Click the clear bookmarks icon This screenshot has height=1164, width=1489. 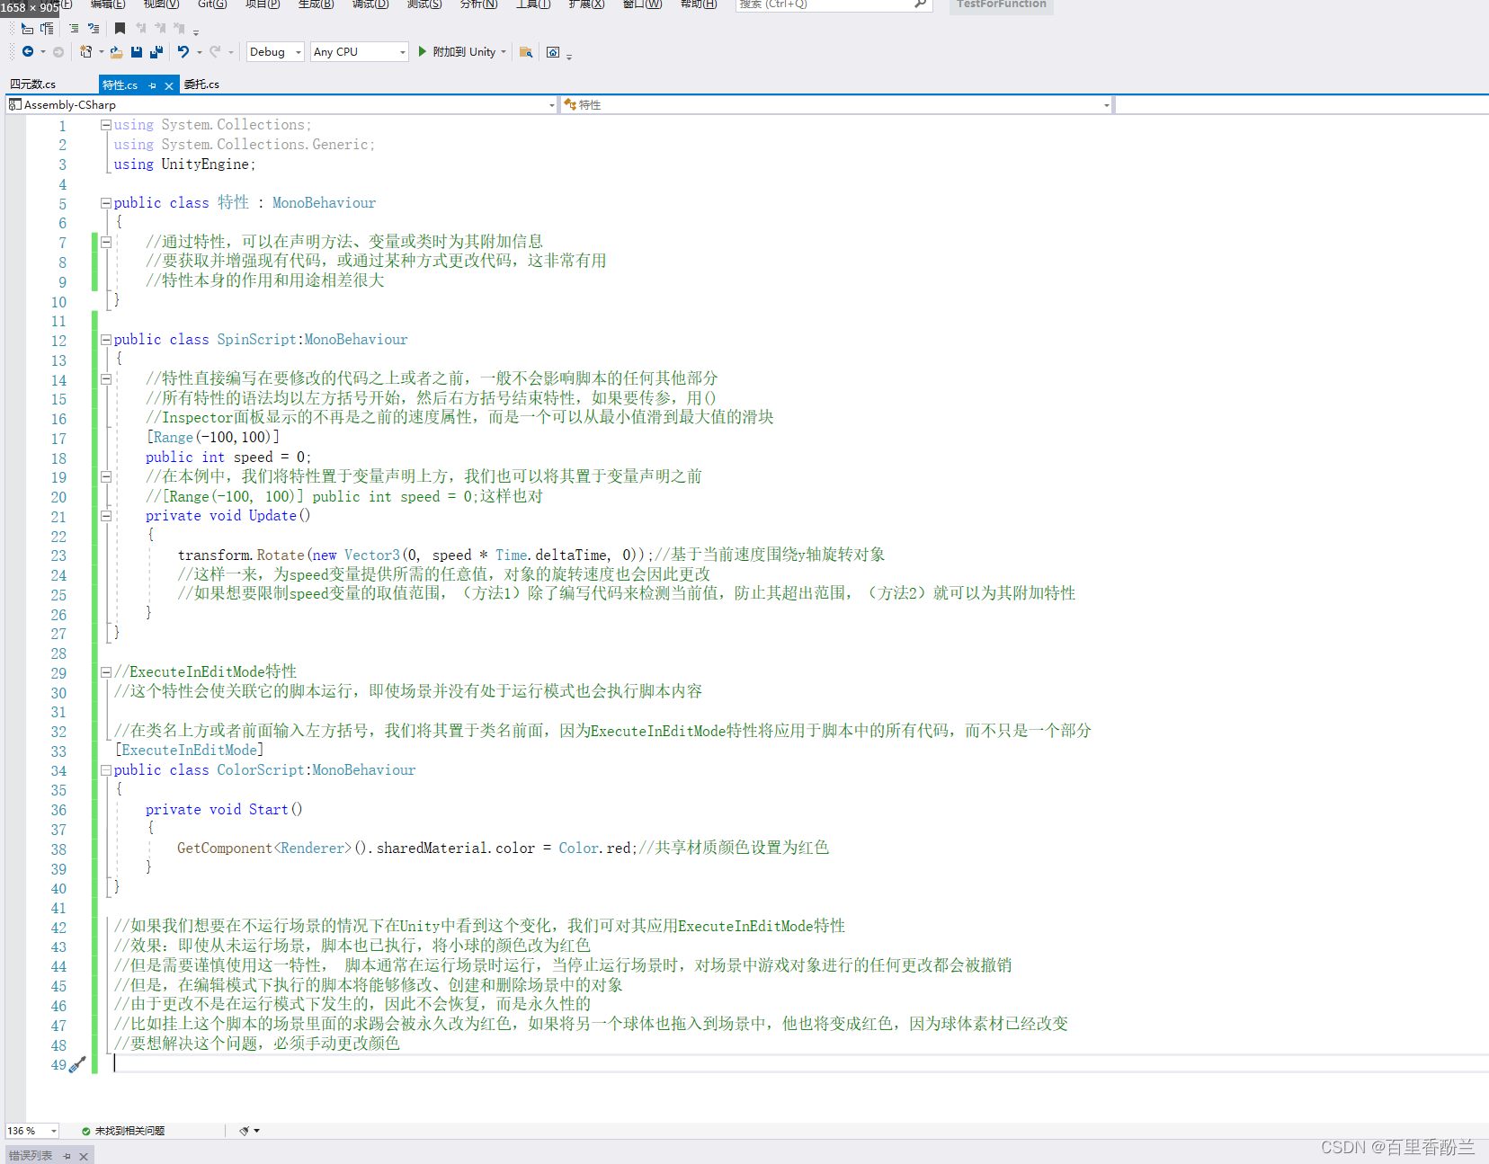pos(179,29)
